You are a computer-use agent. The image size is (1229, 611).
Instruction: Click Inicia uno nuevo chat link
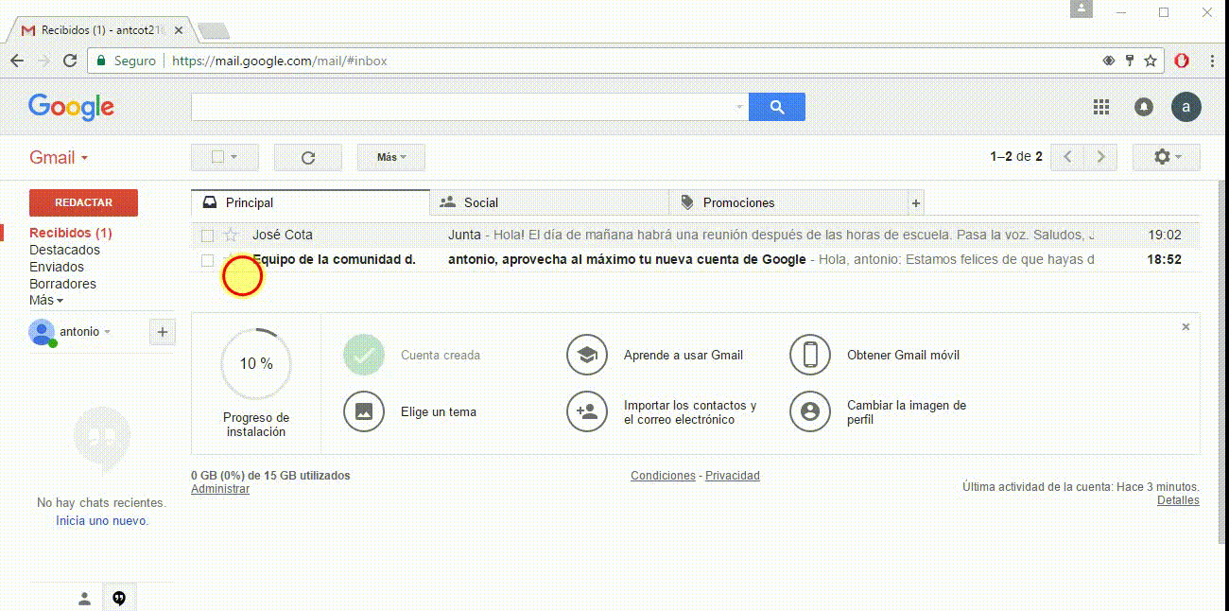tap(102, 521)
